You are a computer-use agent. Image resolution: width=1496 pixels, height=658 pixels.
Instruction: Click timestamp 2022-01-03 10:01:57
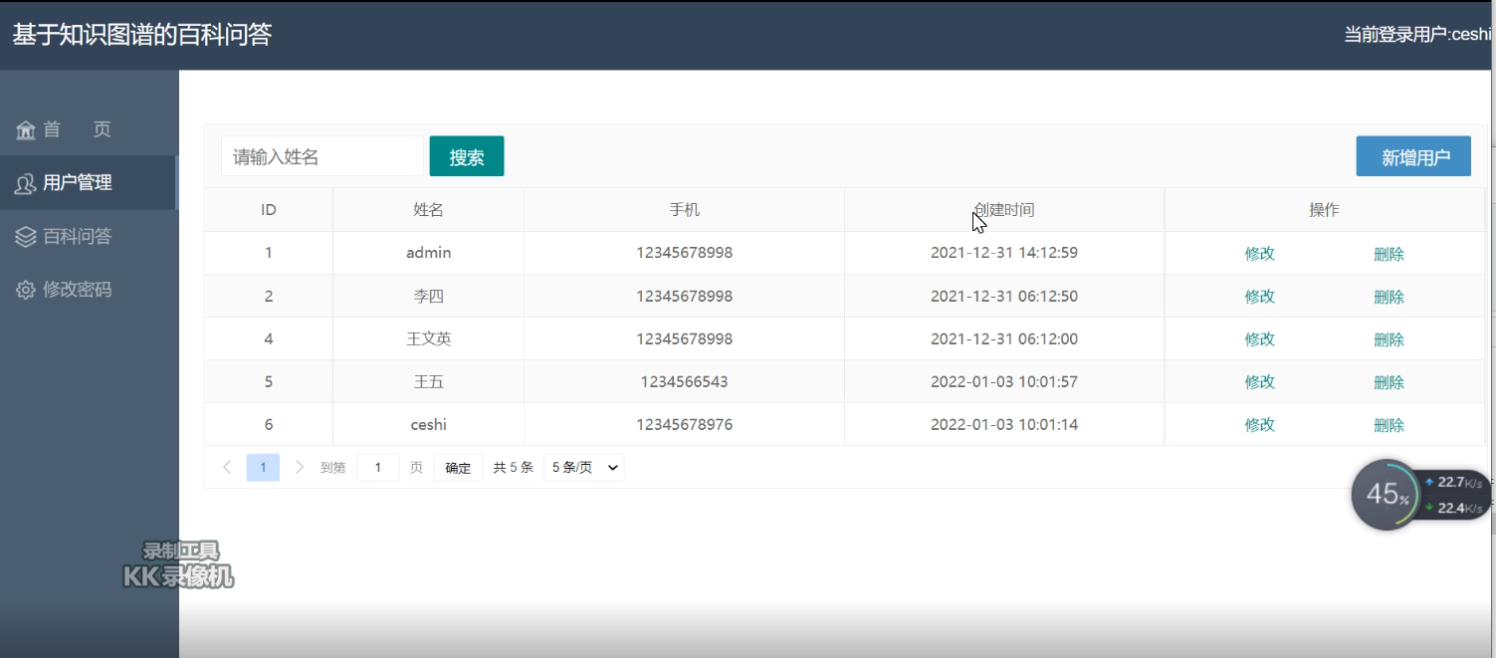pos(1004,382)
